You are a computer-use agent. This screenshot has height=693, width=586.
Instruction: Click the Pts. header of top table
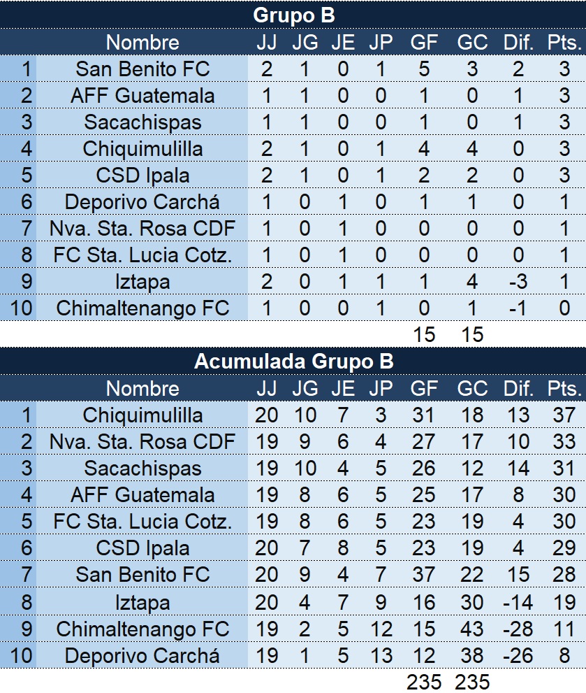pyautogui.click(x=564, y=42)
